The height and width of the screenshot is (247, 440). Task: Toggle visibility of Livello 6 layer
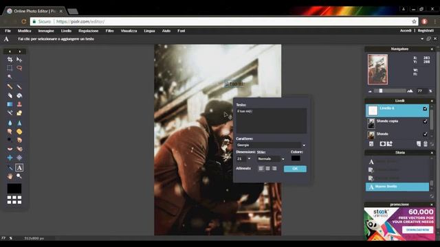click(425, 108)
